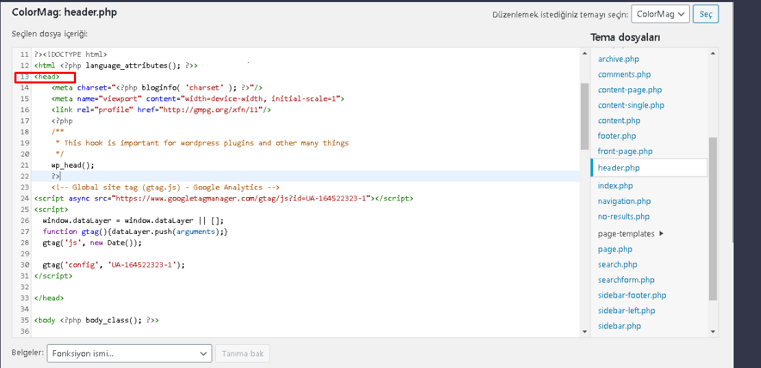The image size is (761, 368).
Task: Click the googletagmanager script src line
Action: (x=224, y=198)
